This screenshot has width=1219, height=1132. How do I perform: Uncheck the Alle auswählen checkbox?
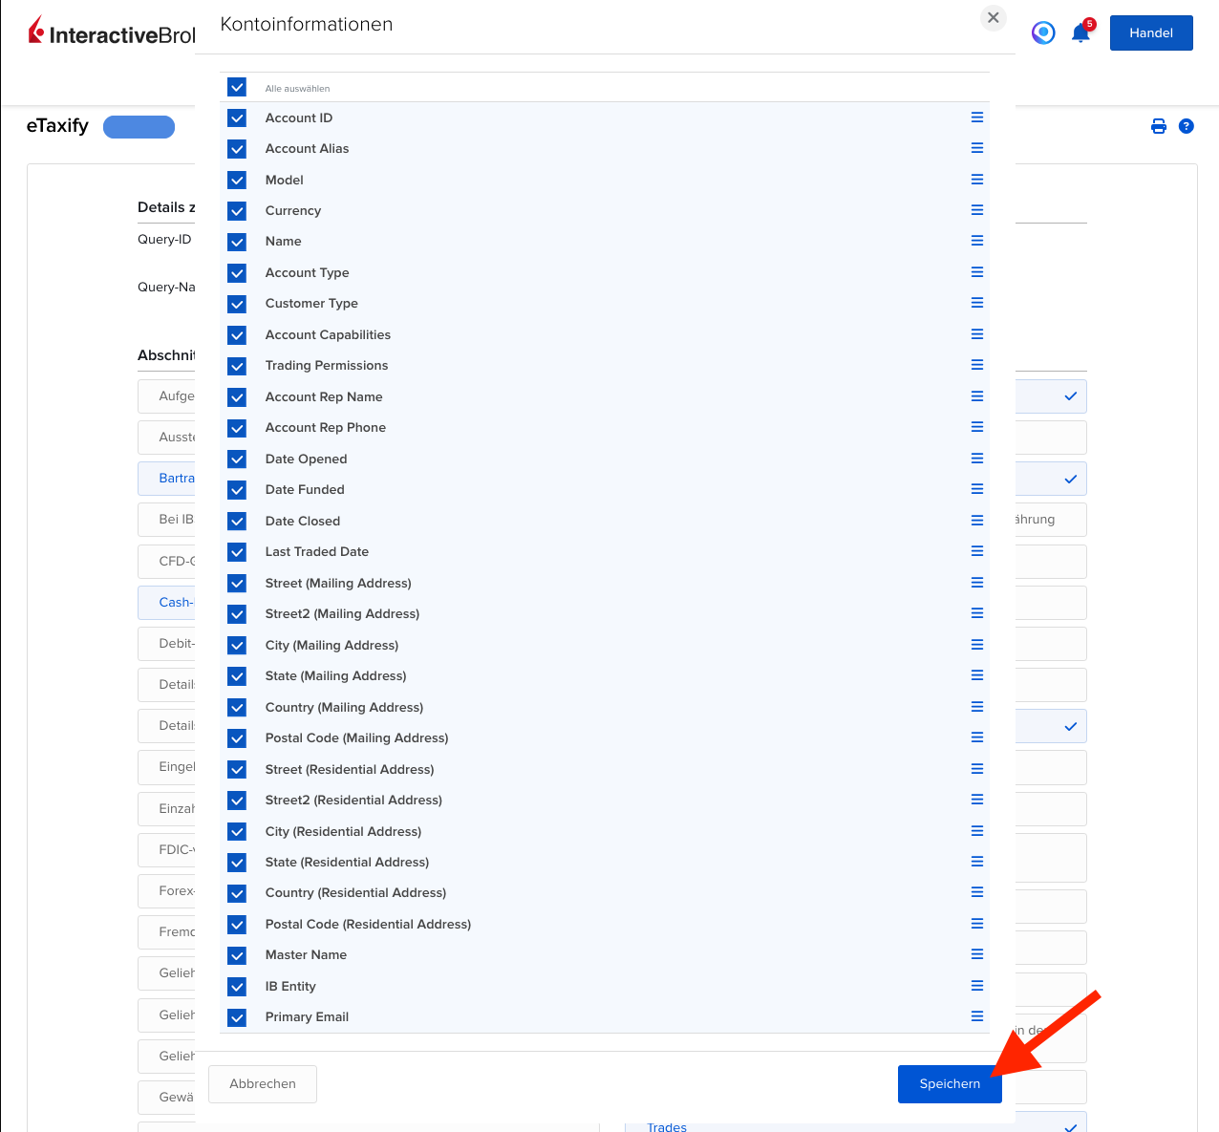[236, 87]
